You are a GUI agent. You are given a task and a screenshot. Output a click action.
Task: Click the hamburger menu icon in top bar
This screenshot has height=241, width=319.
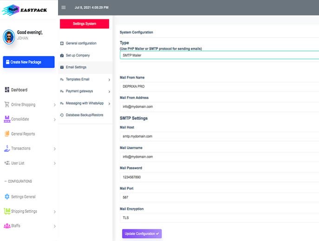[x=64, y=7]
